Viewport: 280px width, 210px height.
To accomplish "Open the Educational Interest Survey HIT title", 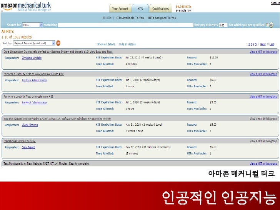I will click(x=20, y=141).
